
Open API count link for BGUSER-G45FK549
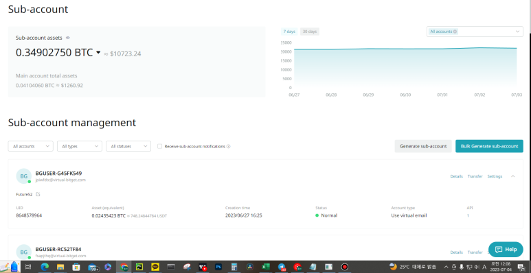468,215
